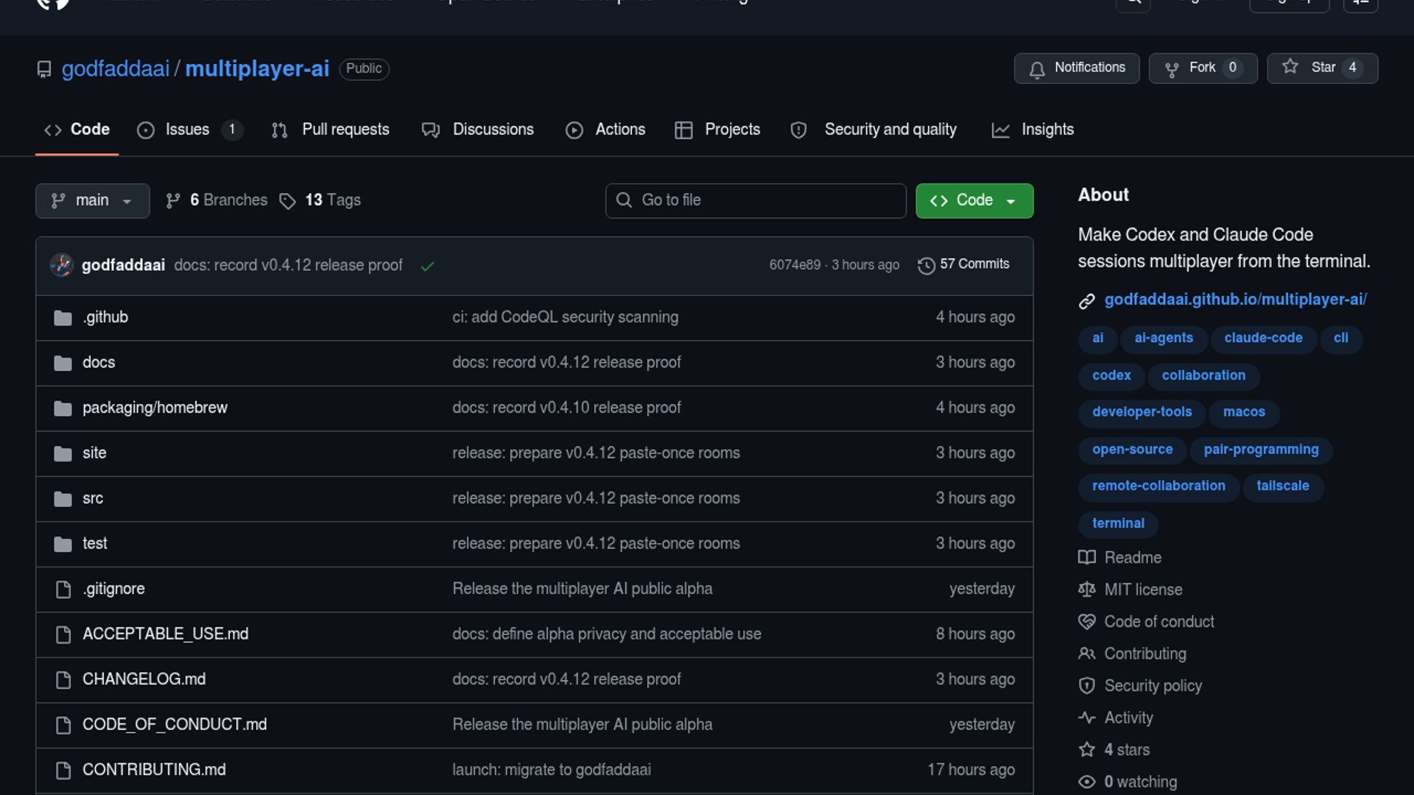View the 13 Tags list
This screenshot has height=795, width=1414.
[x=320, y=200]
